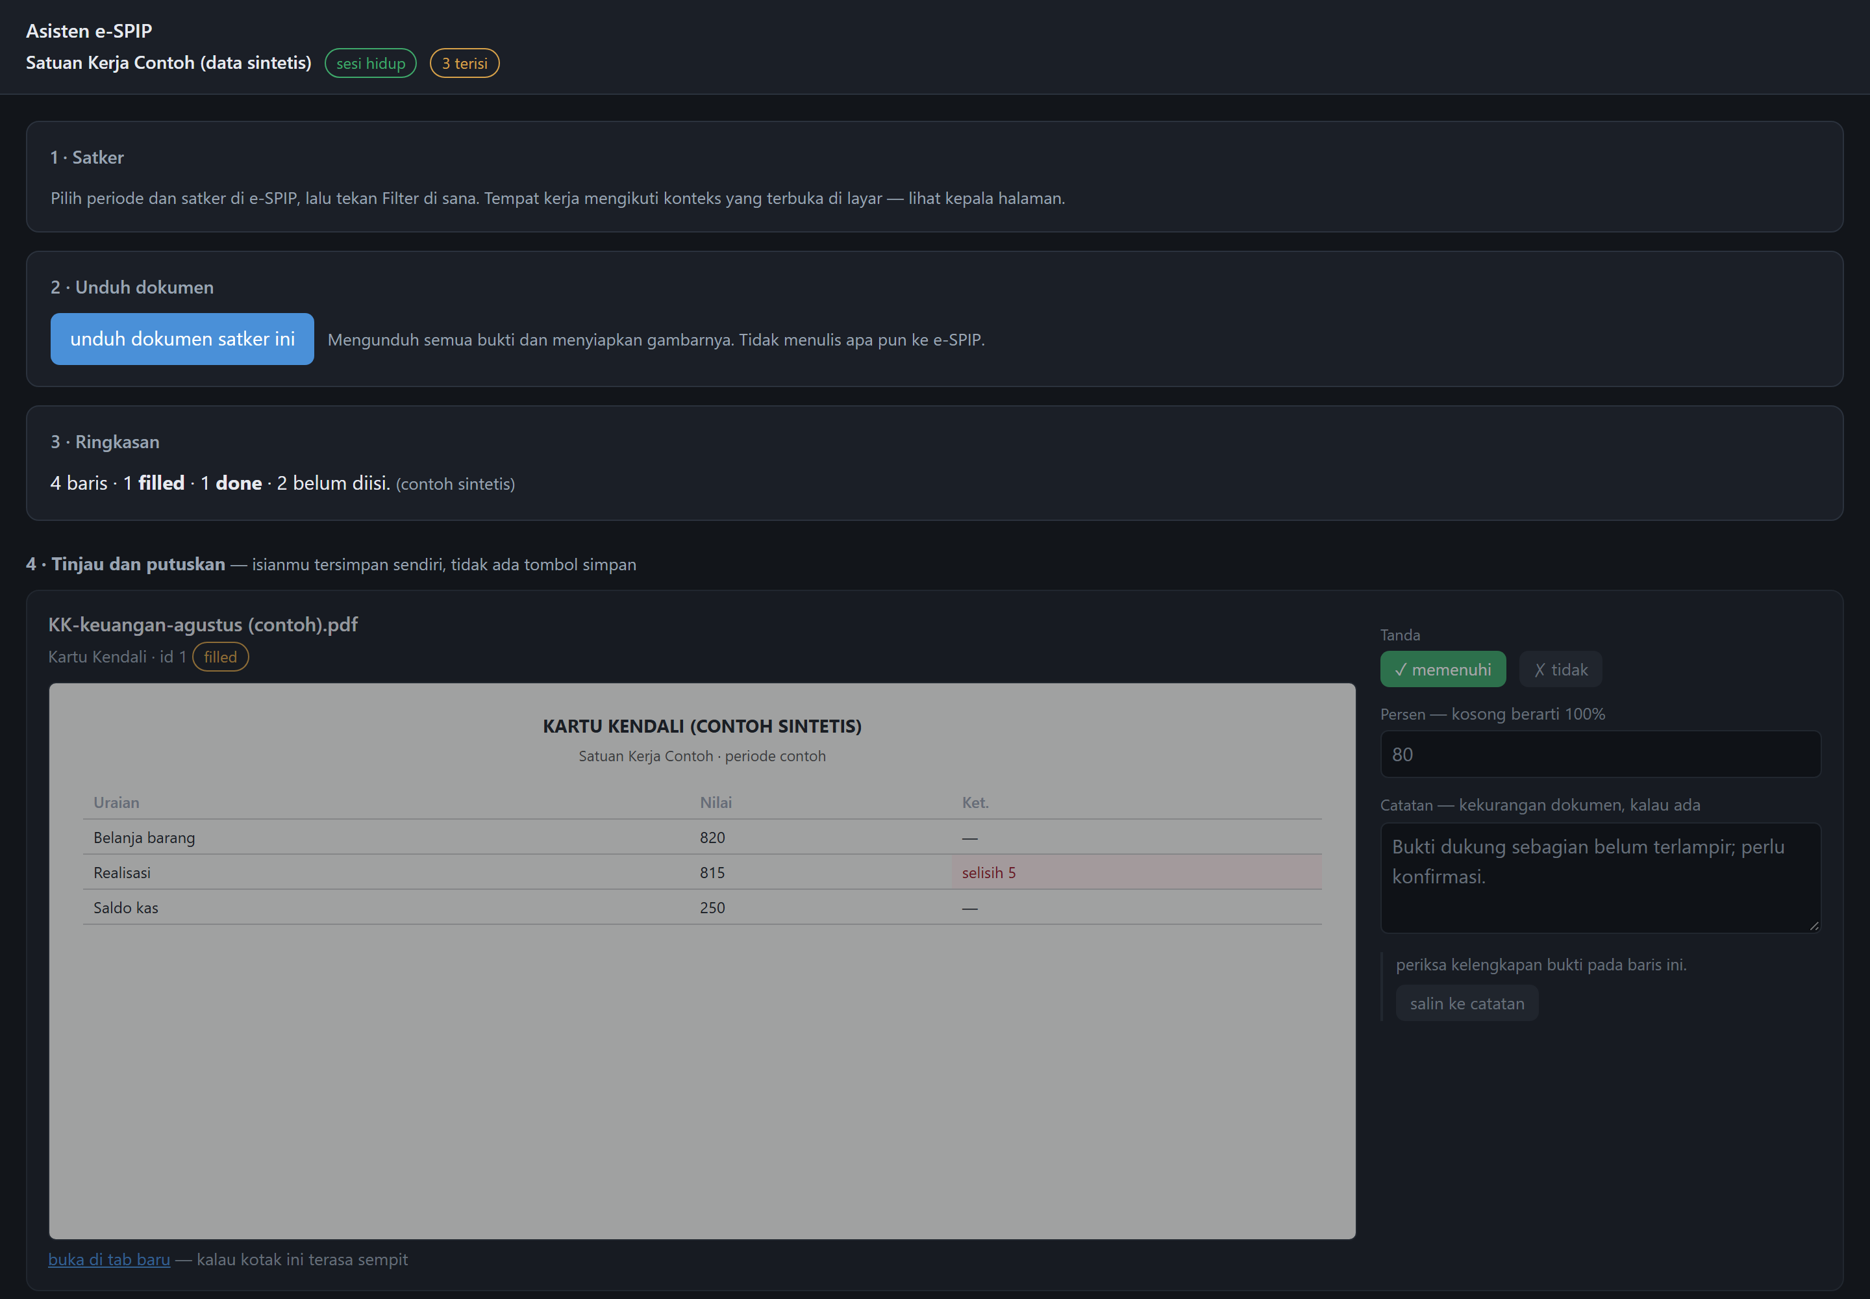Click 'Satuan Kerja Contoh · periode contoh' subtitle in document

(x=703, y=756)
